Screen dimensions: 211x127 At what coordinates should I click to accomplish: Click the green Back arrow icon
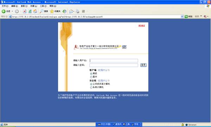4,12
